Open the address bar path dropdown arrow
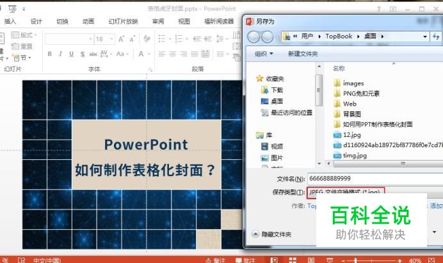 tap(424, 36)
